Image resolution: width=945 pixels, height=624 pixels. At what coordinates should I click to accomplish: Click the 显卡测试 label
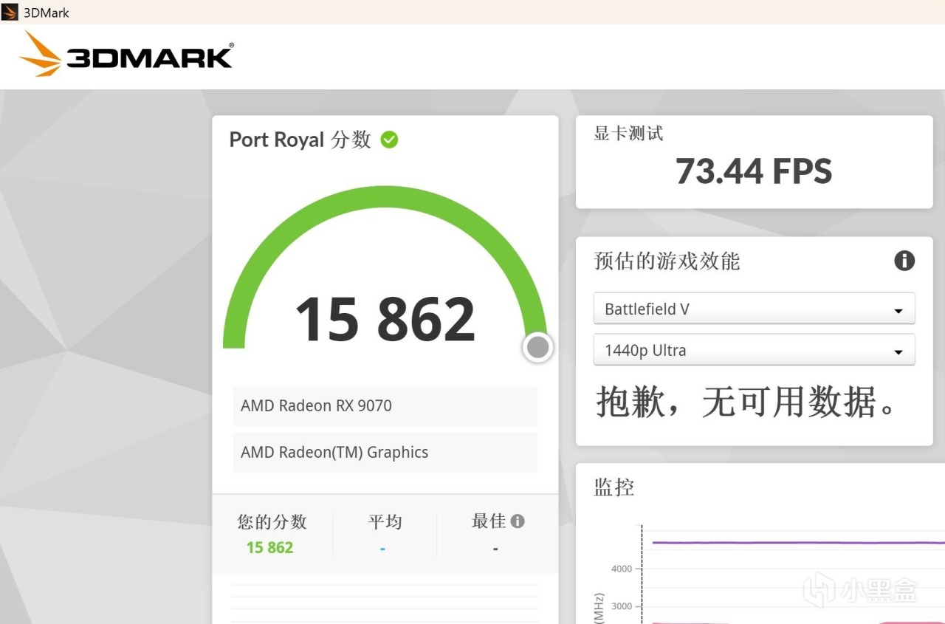(x=628, y=133)
